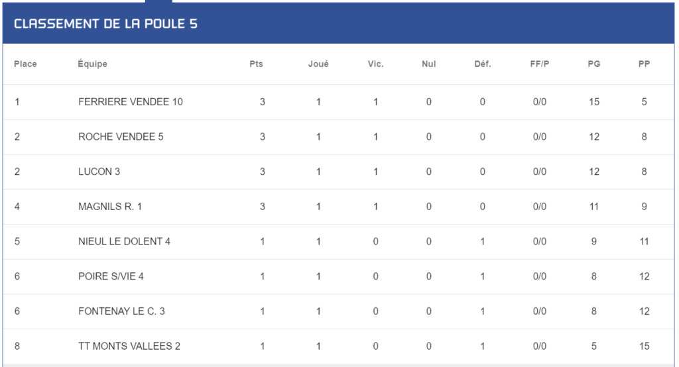This screenshot has width=679, height=367.
Task: Click the PG column header
Action: point(593,64)
